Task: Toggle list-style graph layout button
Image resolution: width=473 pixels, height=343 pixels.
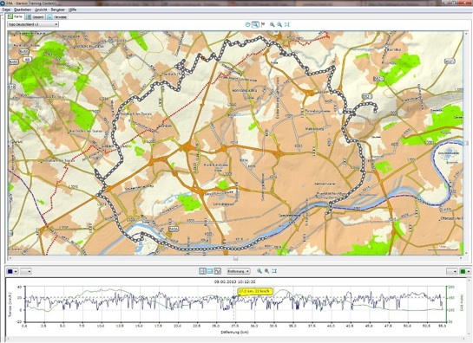Action: tap(210, 271)
